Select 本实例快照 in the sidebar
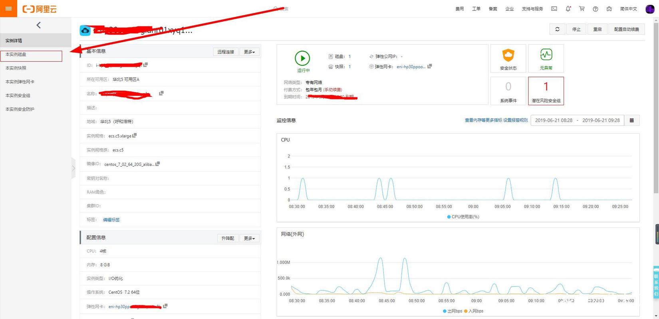659x319 pixels. (x=36, y=68)
